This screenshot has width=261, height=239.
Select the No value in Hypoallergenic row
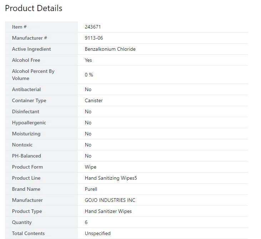[88, 123]
